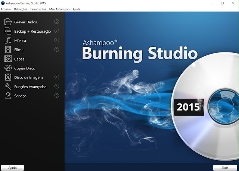Click the Ajuda button at bottom left
The image size is (239, 171).
[x=12, y=168]
